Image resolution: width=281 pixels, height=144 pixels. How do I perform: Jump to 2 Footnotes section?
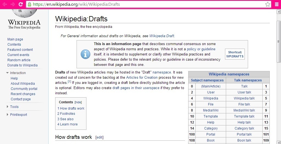pyautogui.click(x=66, y=113)
